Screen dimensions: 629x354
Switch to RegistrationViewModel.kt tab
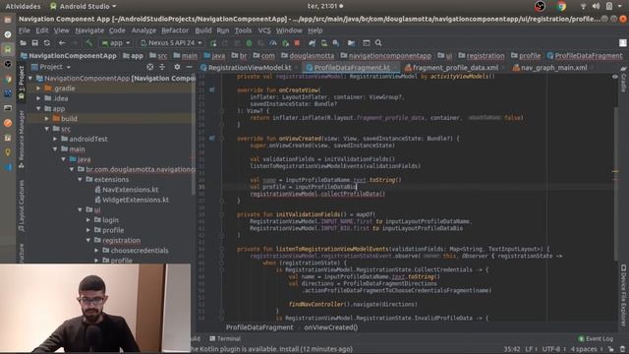(250, 68)
